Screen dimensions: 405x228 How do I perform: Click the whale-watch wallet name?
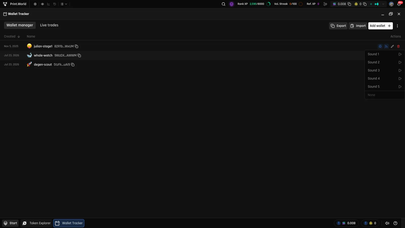pos(43,55)
